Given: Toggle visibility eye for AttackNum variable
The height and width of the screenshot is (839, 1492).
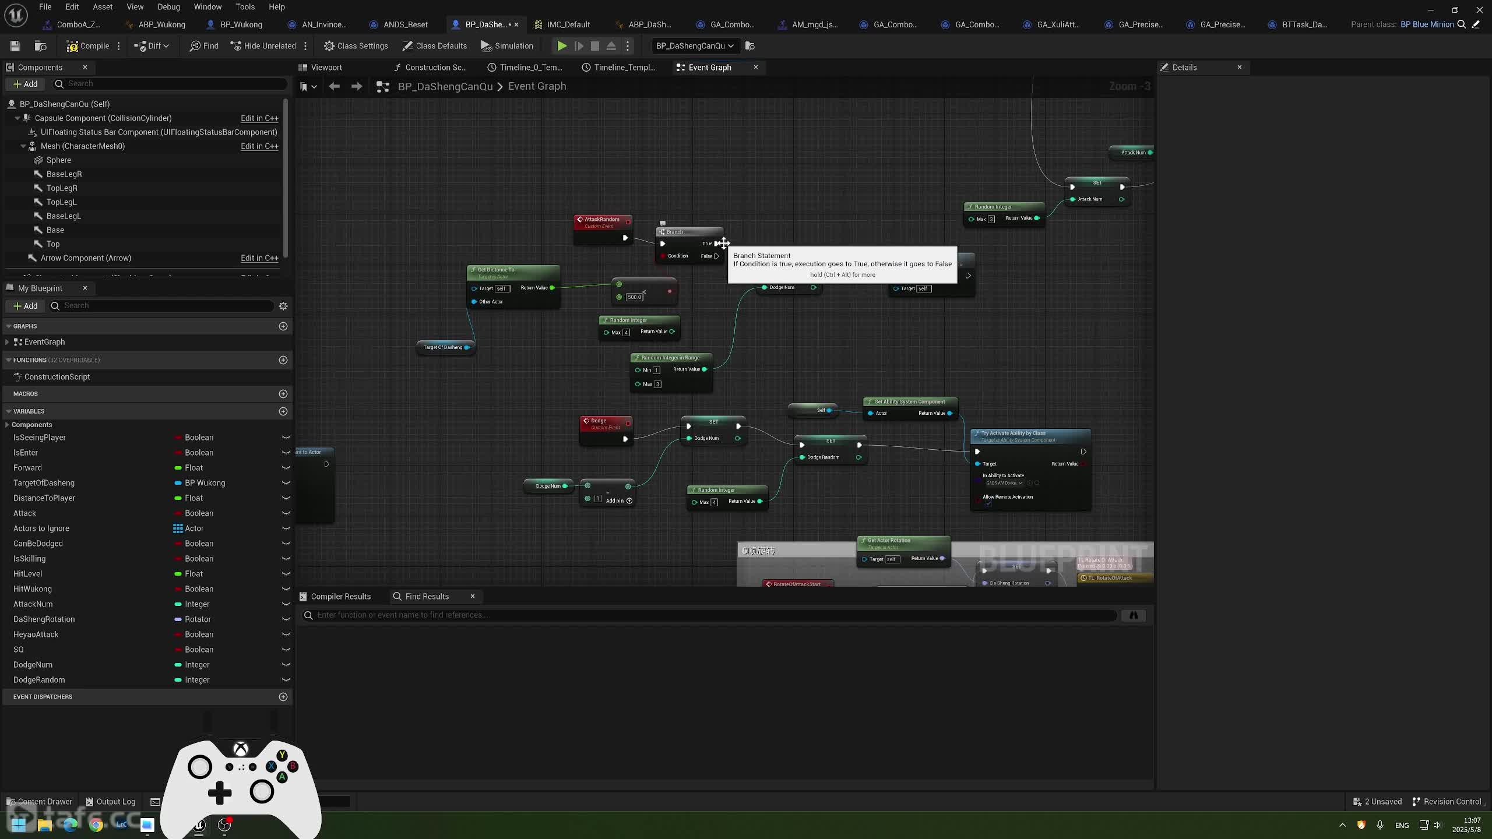Looking at the screenshot, I should point(286,604).
